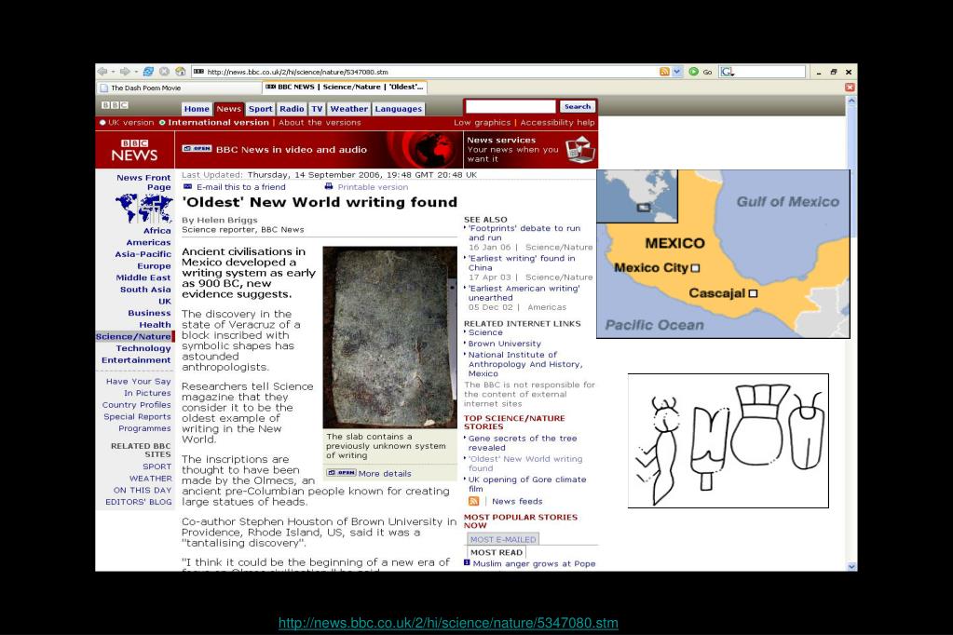This screenshot has height=635, width=953.
Task: Open the Radio nav tab
Action: (x=292, y=109)
